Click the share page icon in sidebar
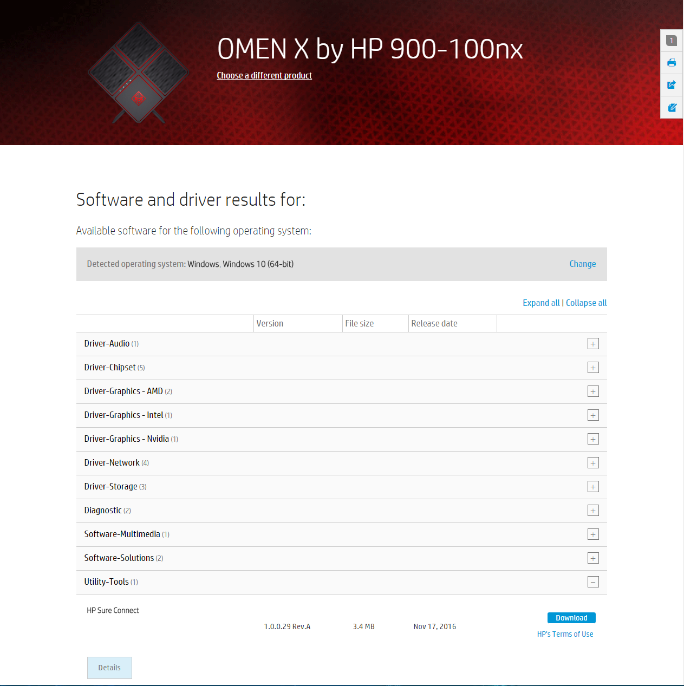 [x=672, y=84]
